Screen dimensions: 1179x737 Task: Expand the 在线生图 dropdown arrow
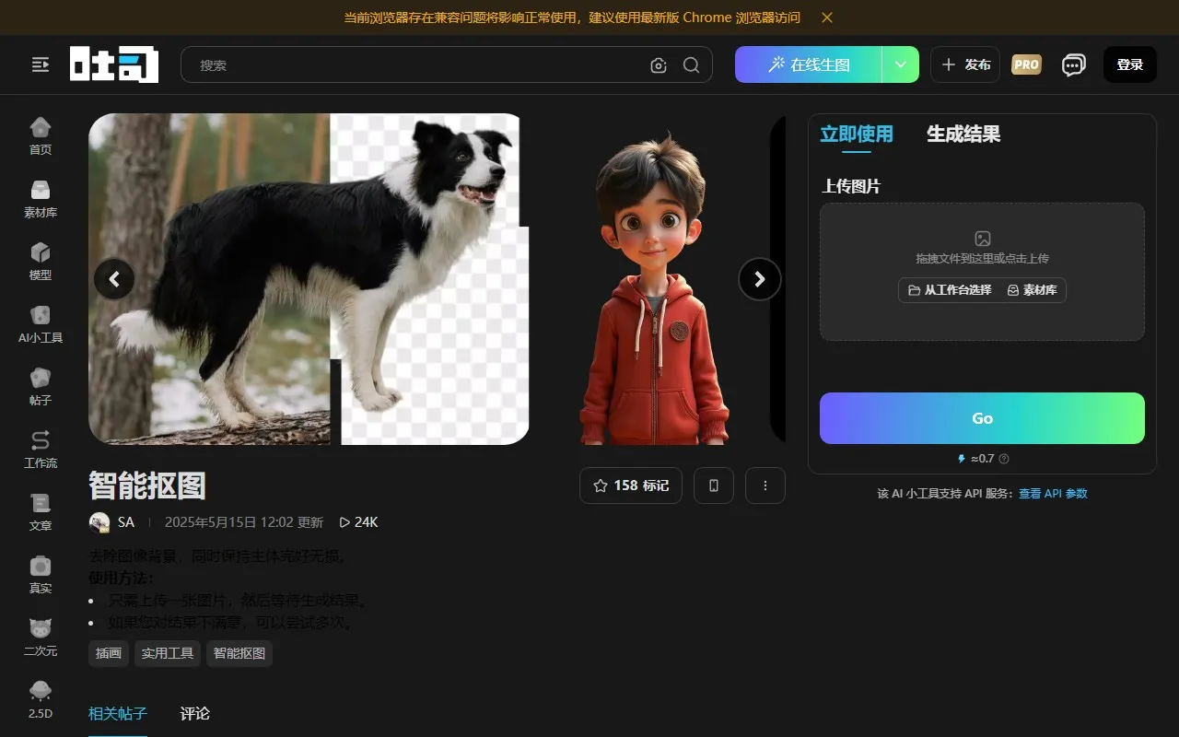pos(901,64)
